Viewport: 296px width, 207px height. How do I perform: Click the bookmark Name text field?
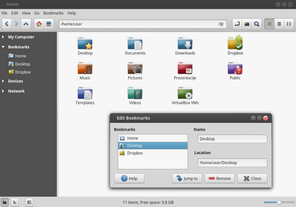(x=232, y=139)
